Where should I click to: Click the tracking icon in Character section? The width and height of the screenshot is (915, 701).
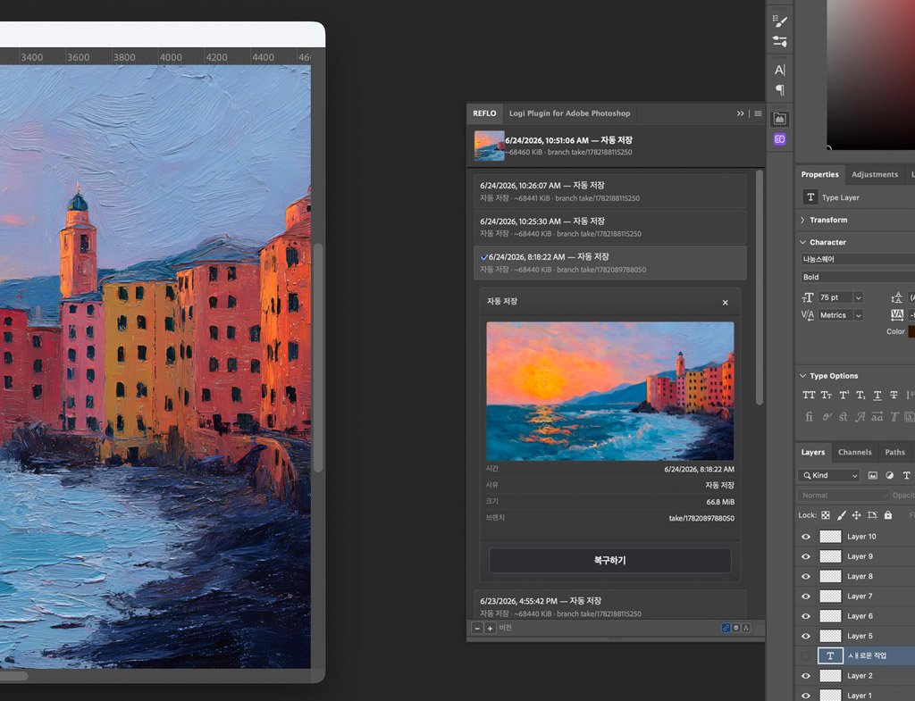[x=897, y=315]
